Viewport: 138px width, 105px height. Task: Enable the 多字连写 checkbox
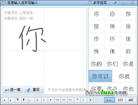point(90,3)
